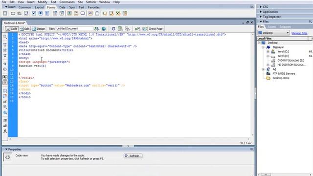The image size is (313, 176).
Task: Switch to the Layout insert tab
Action: click(39, 7)
